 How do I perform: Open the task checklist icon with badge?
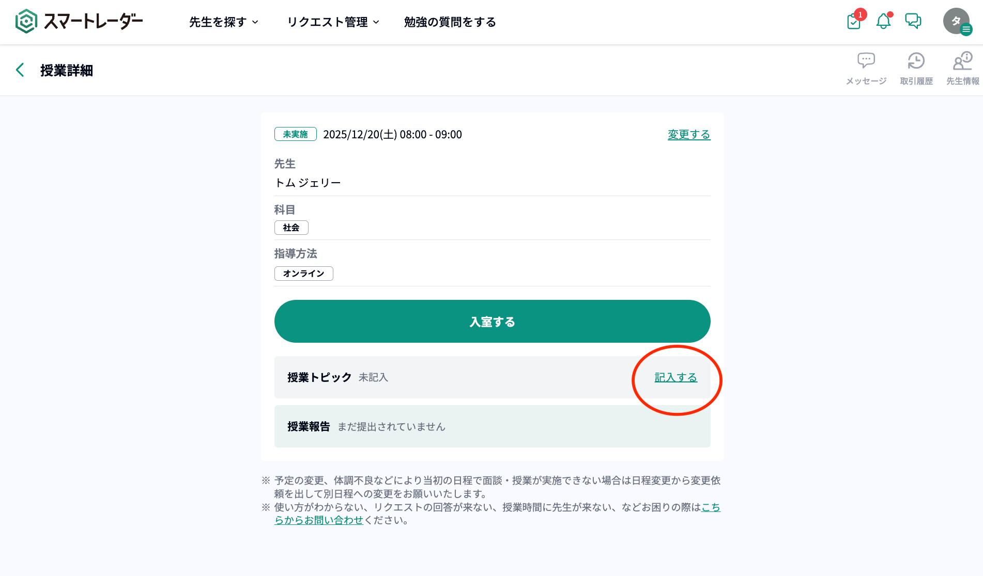coord(854,22)
